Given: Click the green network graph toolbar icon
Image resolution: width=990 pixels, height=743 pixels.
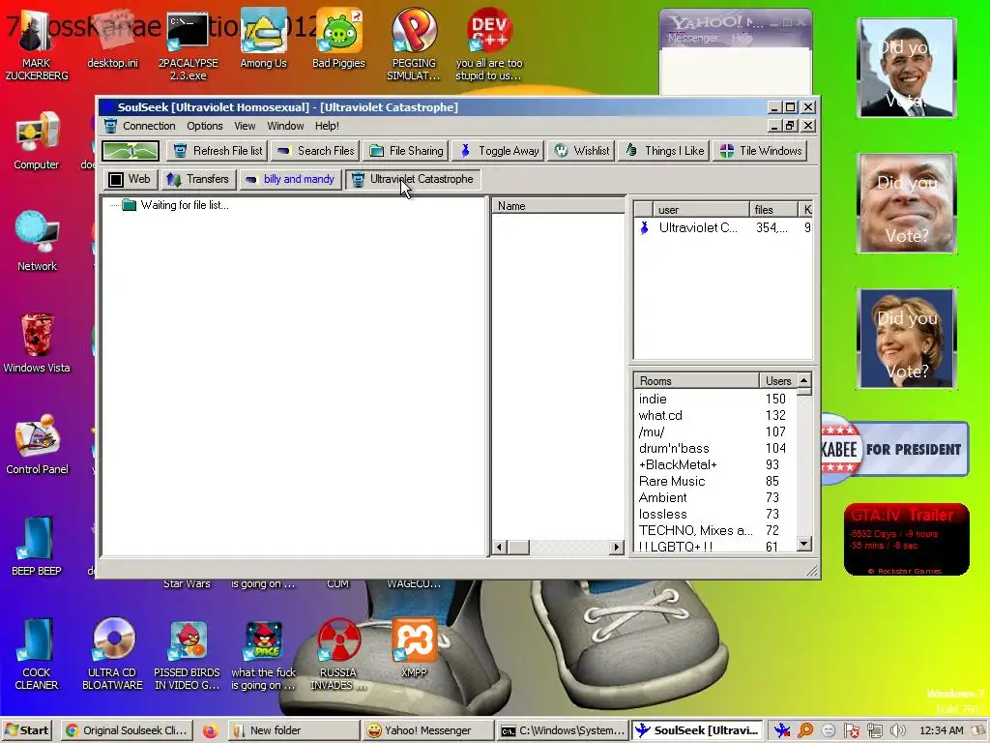Looking at the screenshot, I should [x=131, y=151].
